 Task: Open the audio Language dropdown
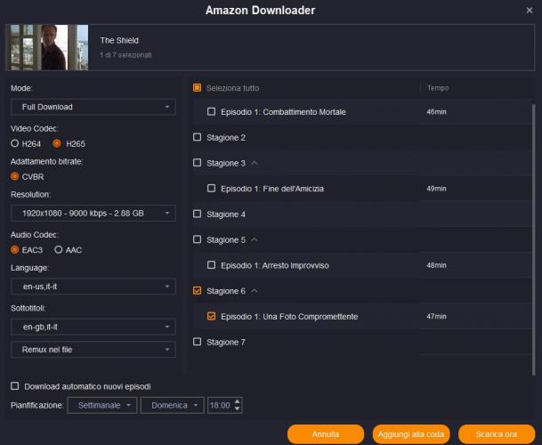(x=93, y=287)
